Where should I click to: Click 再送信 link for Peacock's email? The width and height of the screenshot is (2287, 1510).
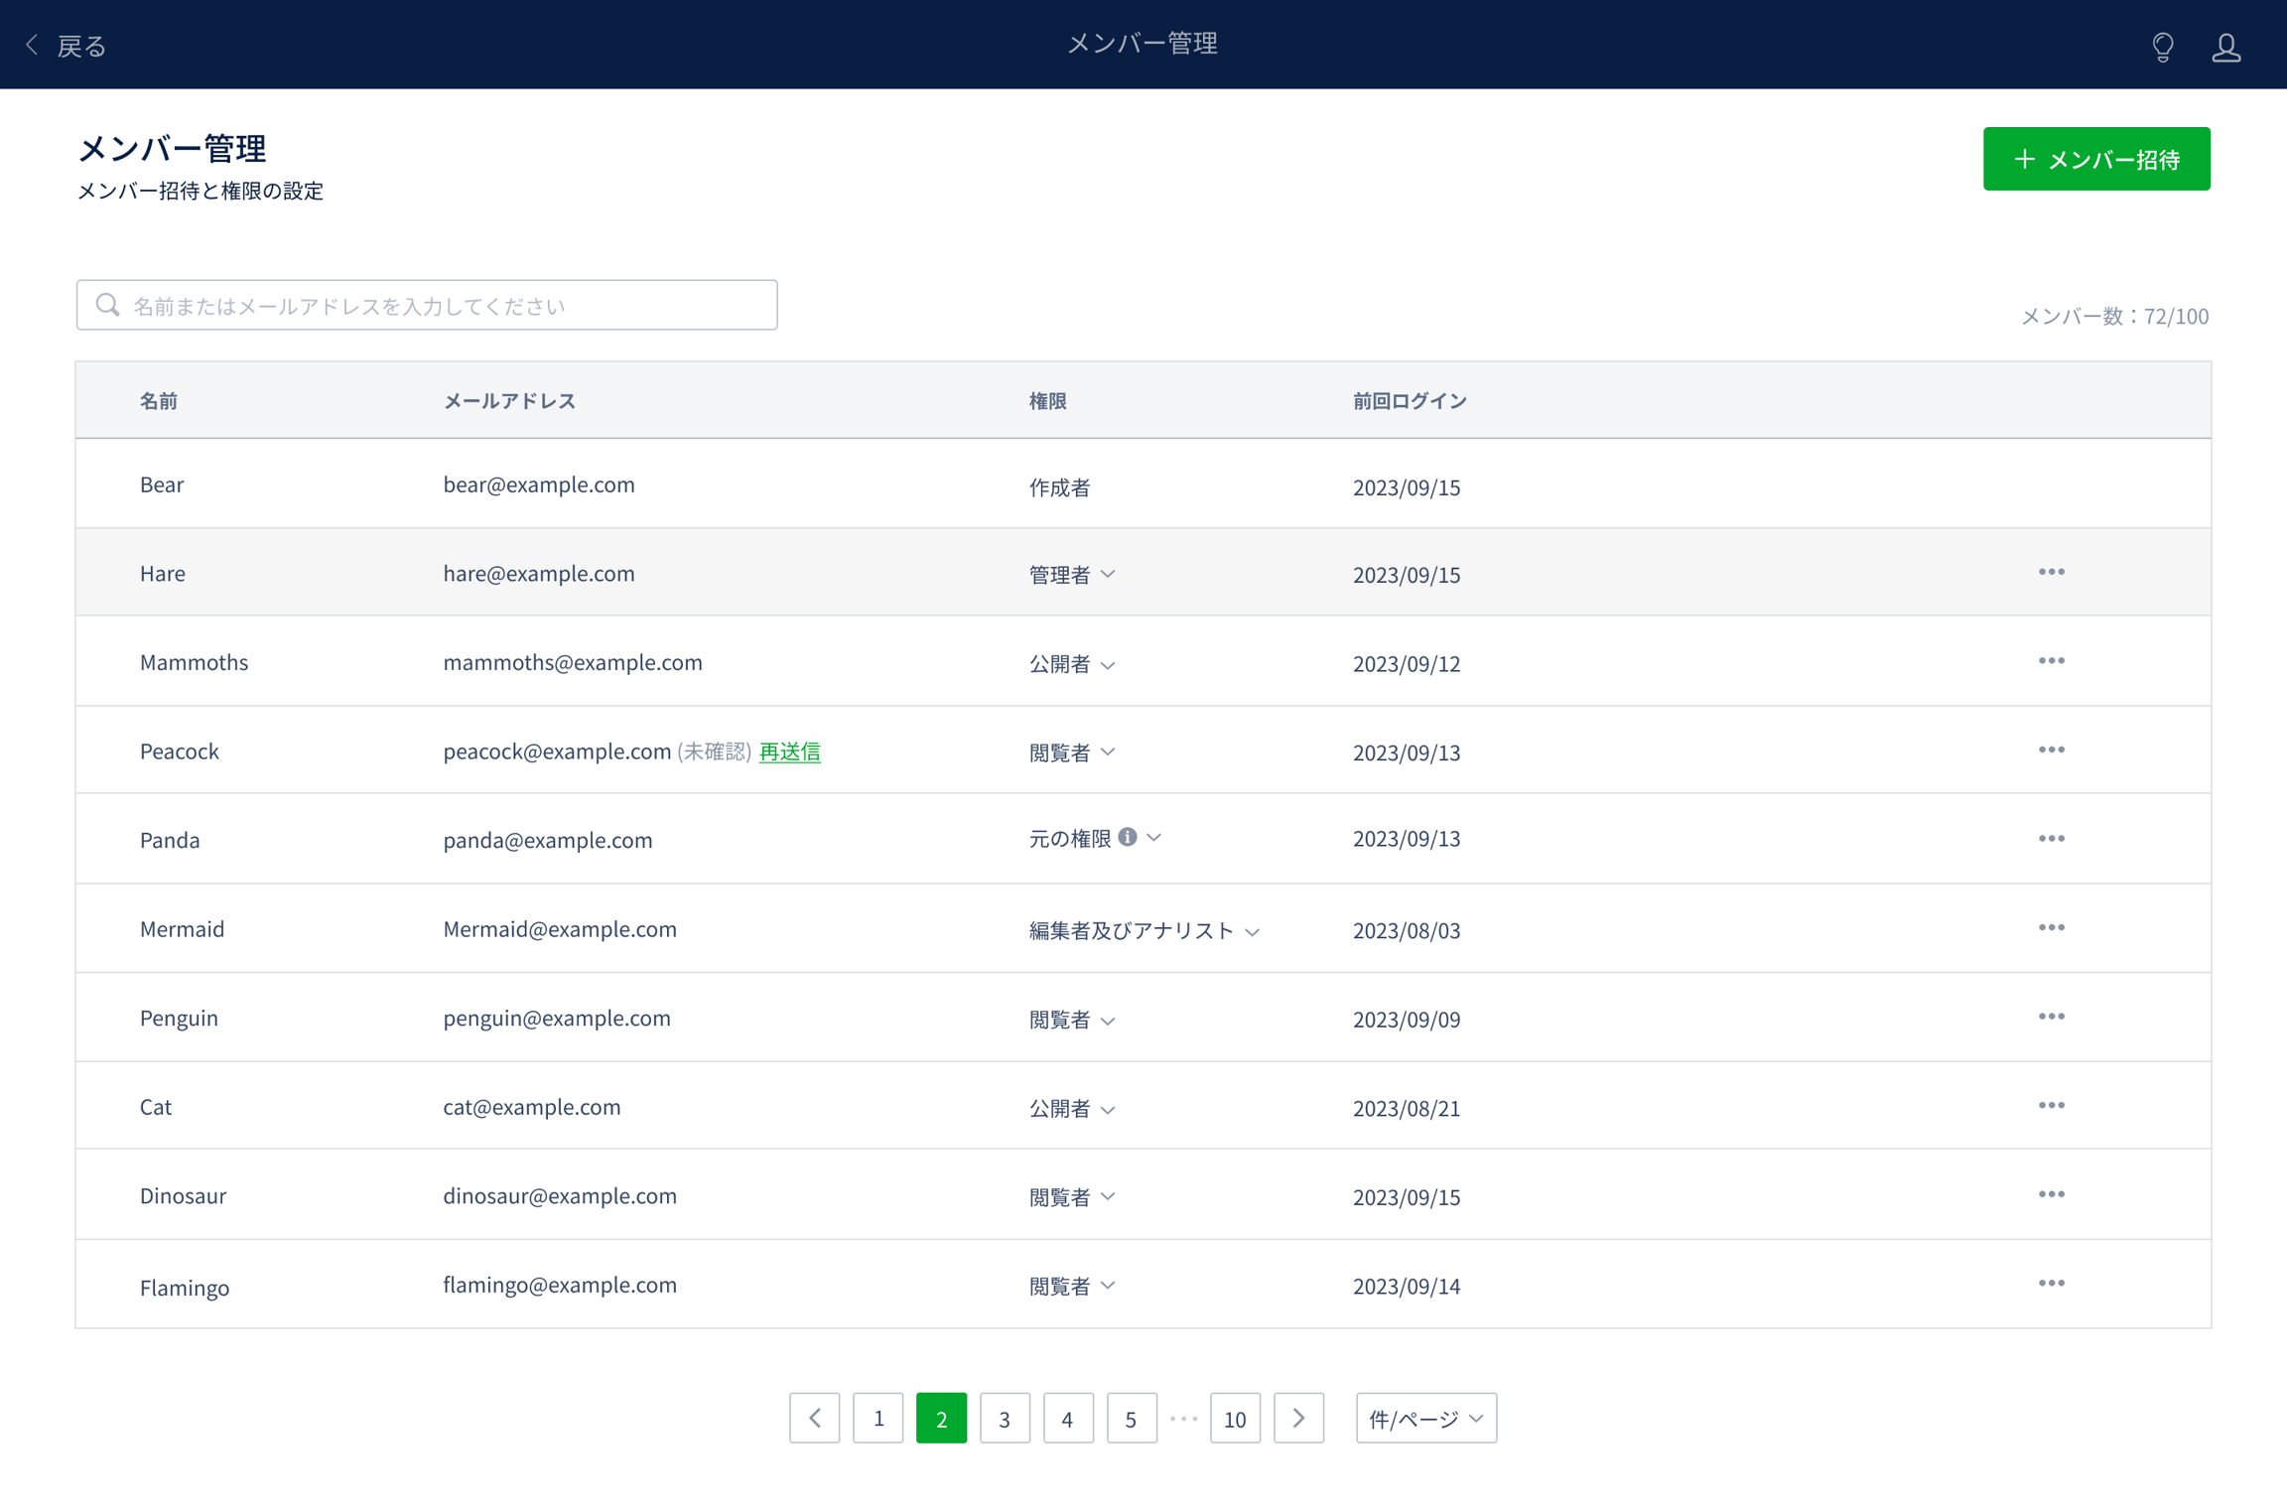789,752
